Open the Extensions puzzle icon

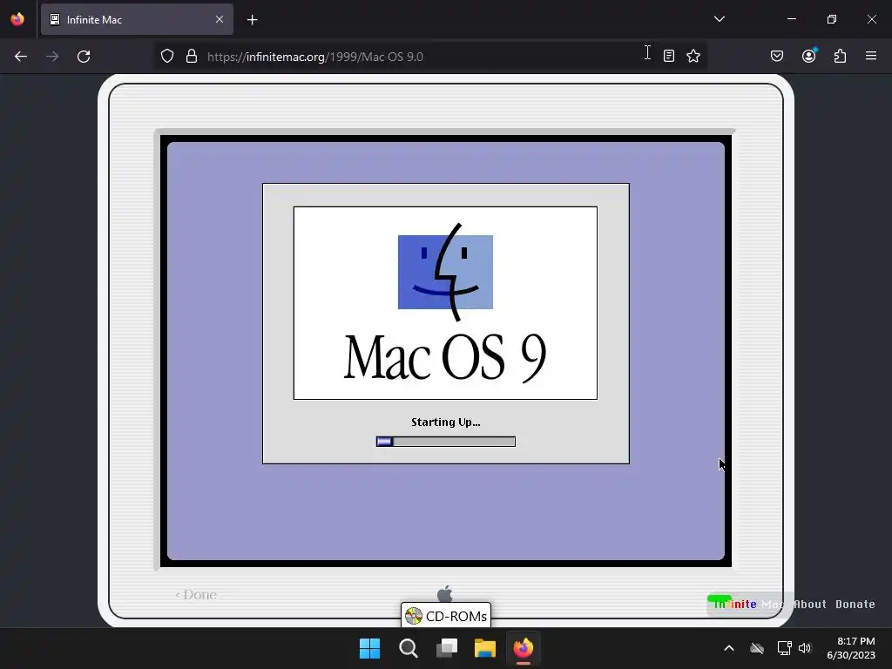pyautogui.click(x=841, y=56)
